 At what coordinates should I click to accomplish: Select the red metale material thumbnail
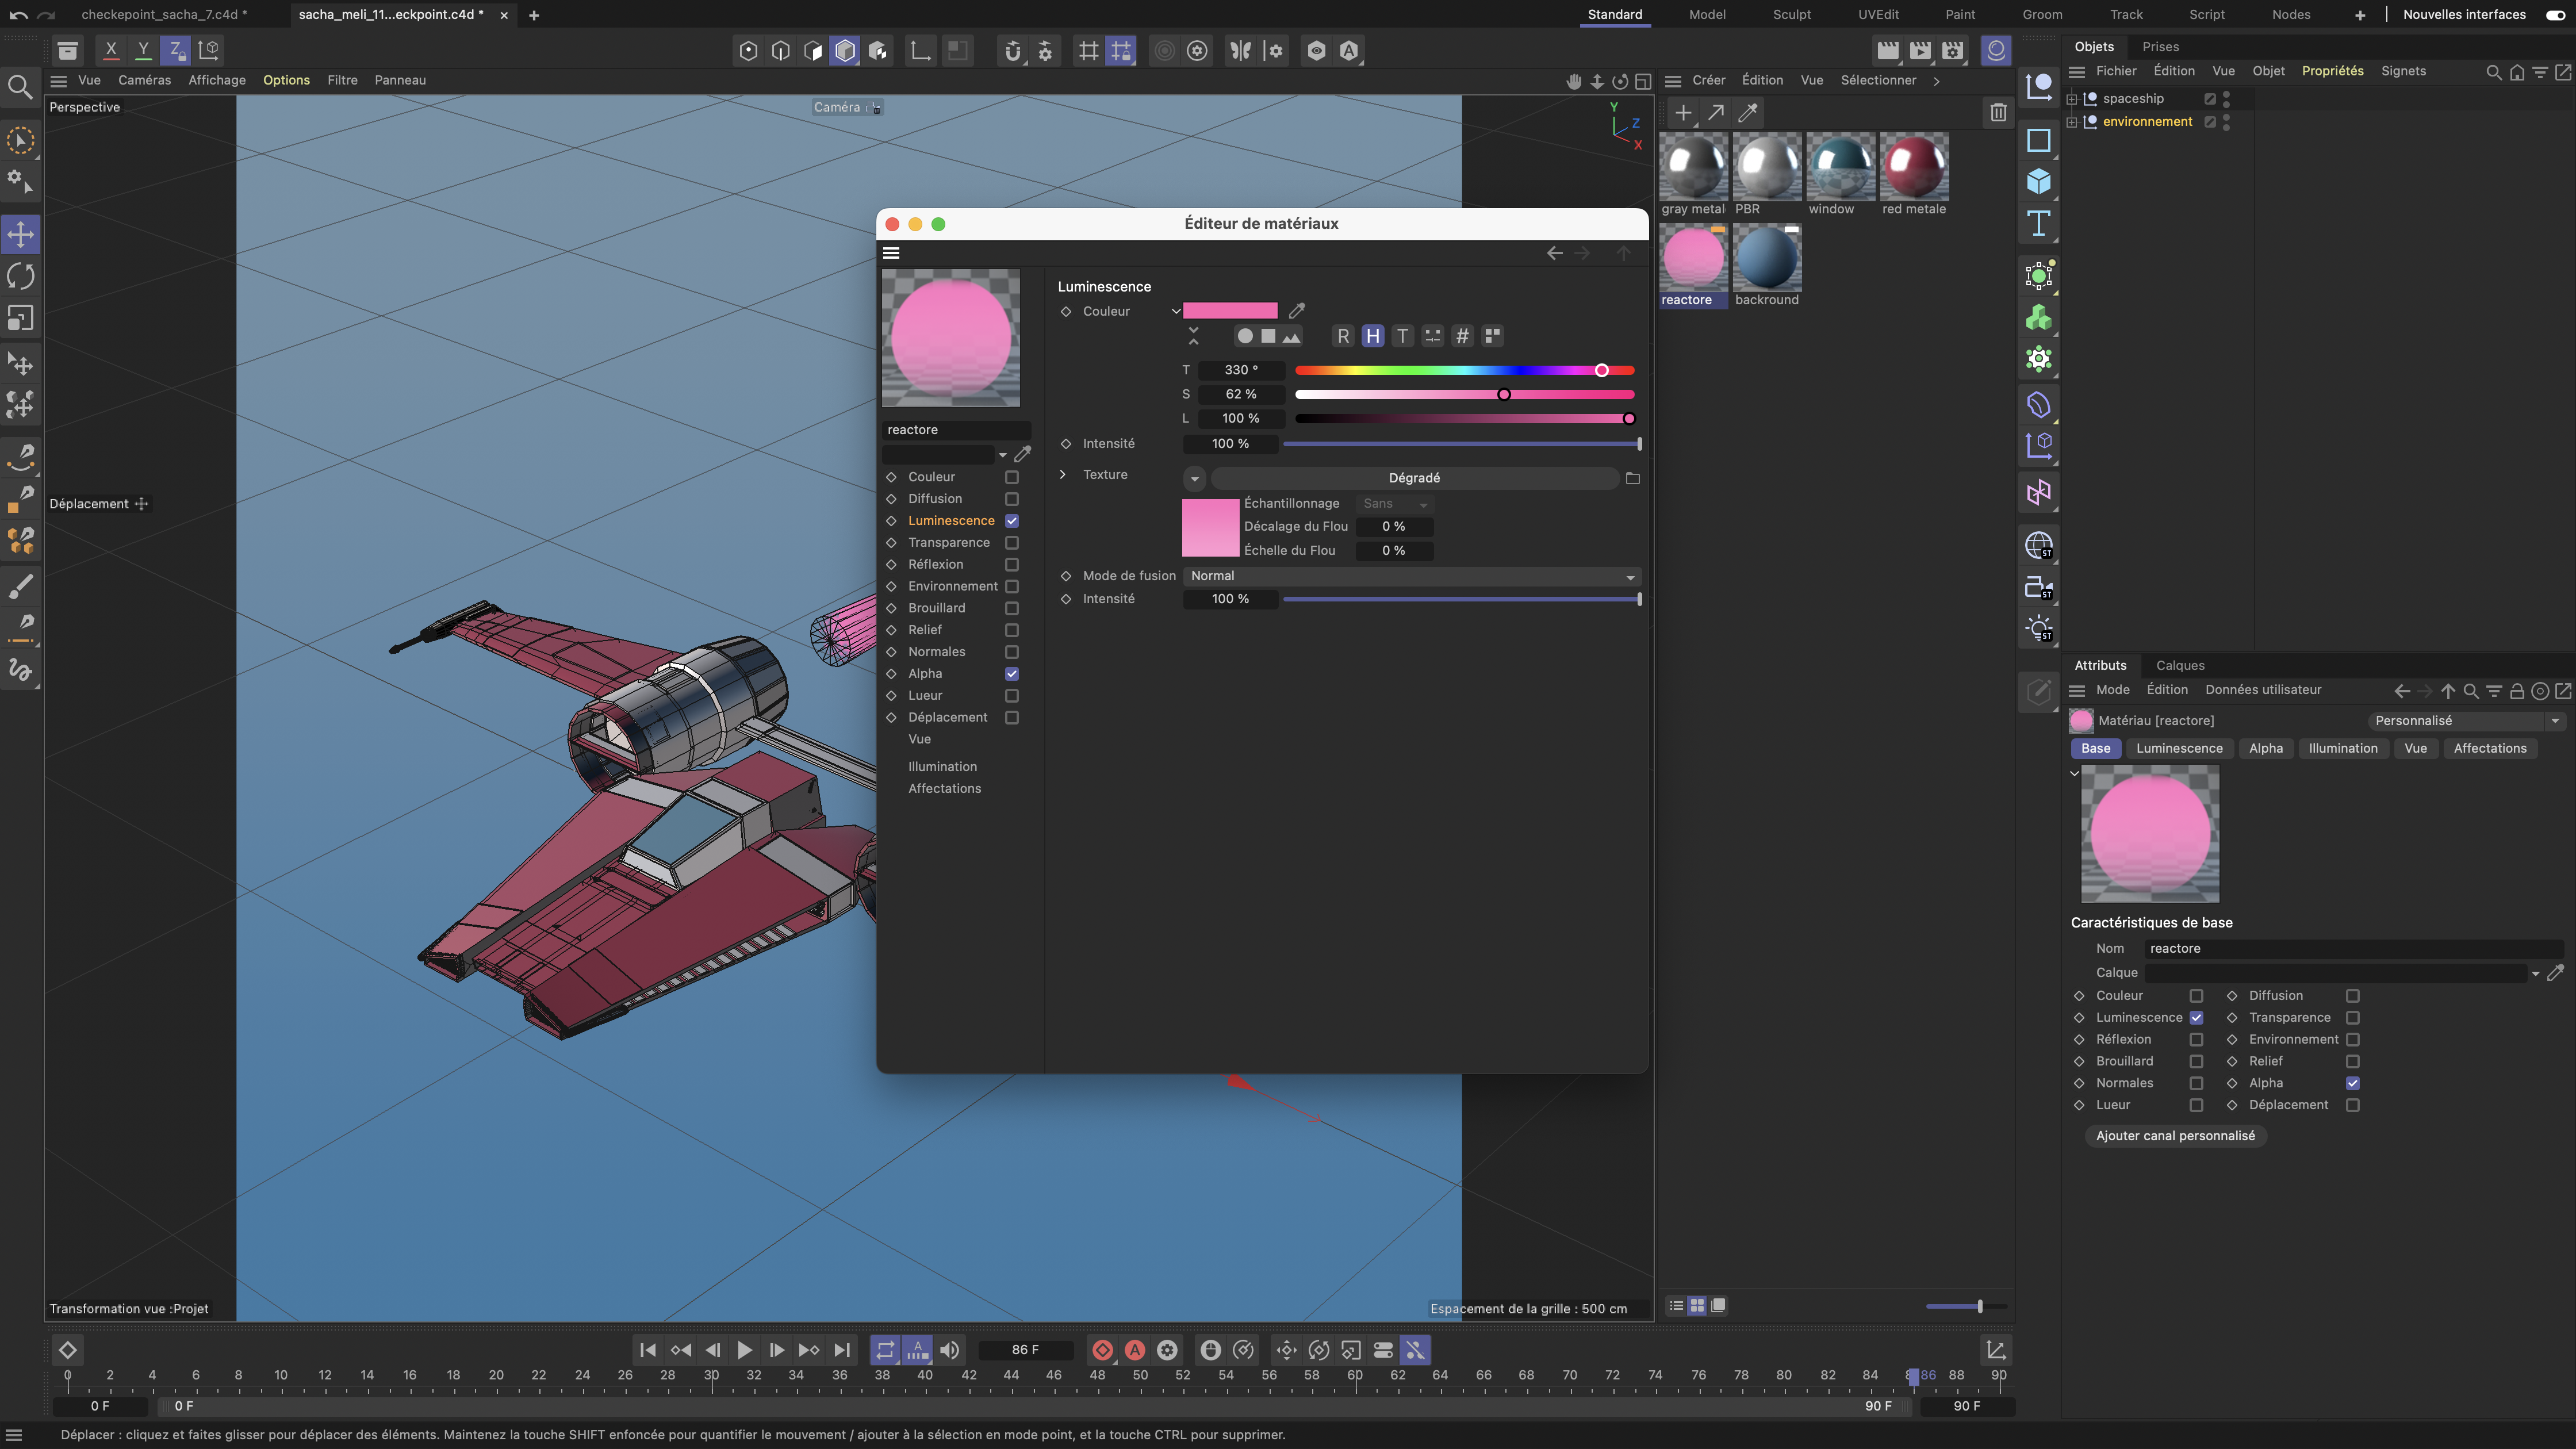coord(1913,167)
